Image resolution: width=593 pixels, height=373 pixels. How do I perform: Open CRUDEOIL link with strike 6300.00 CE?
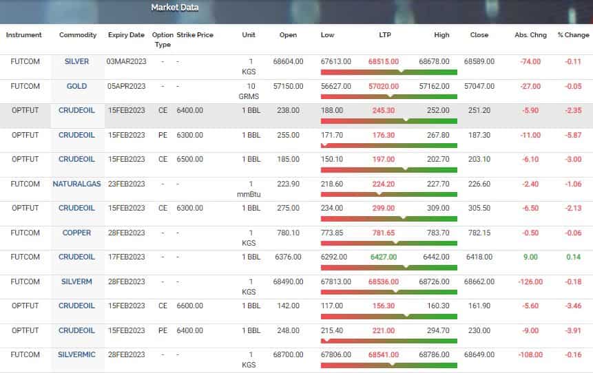point(76,208)
